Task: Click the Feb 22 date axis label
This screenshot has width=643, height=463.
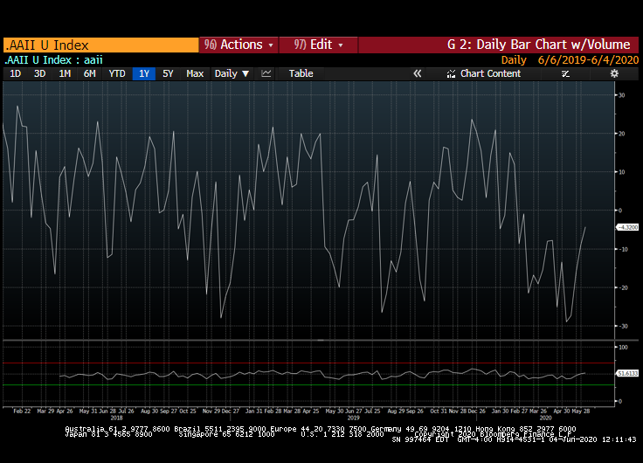Action: pos(22,411)
